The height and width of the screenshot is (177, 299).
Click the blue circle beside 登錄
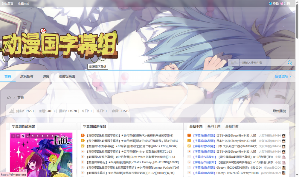(x=270, y=4)
